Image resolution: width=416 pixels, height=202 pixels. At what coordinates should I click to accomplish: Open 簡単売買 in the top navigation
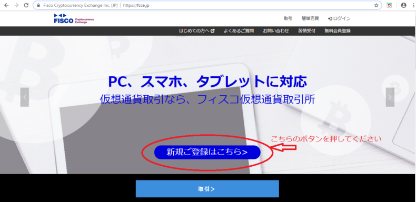(x=310, y=18)
